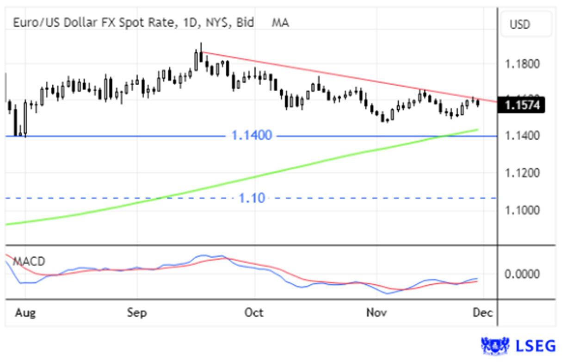Open the USD currency selector

(x=525, y=25)
